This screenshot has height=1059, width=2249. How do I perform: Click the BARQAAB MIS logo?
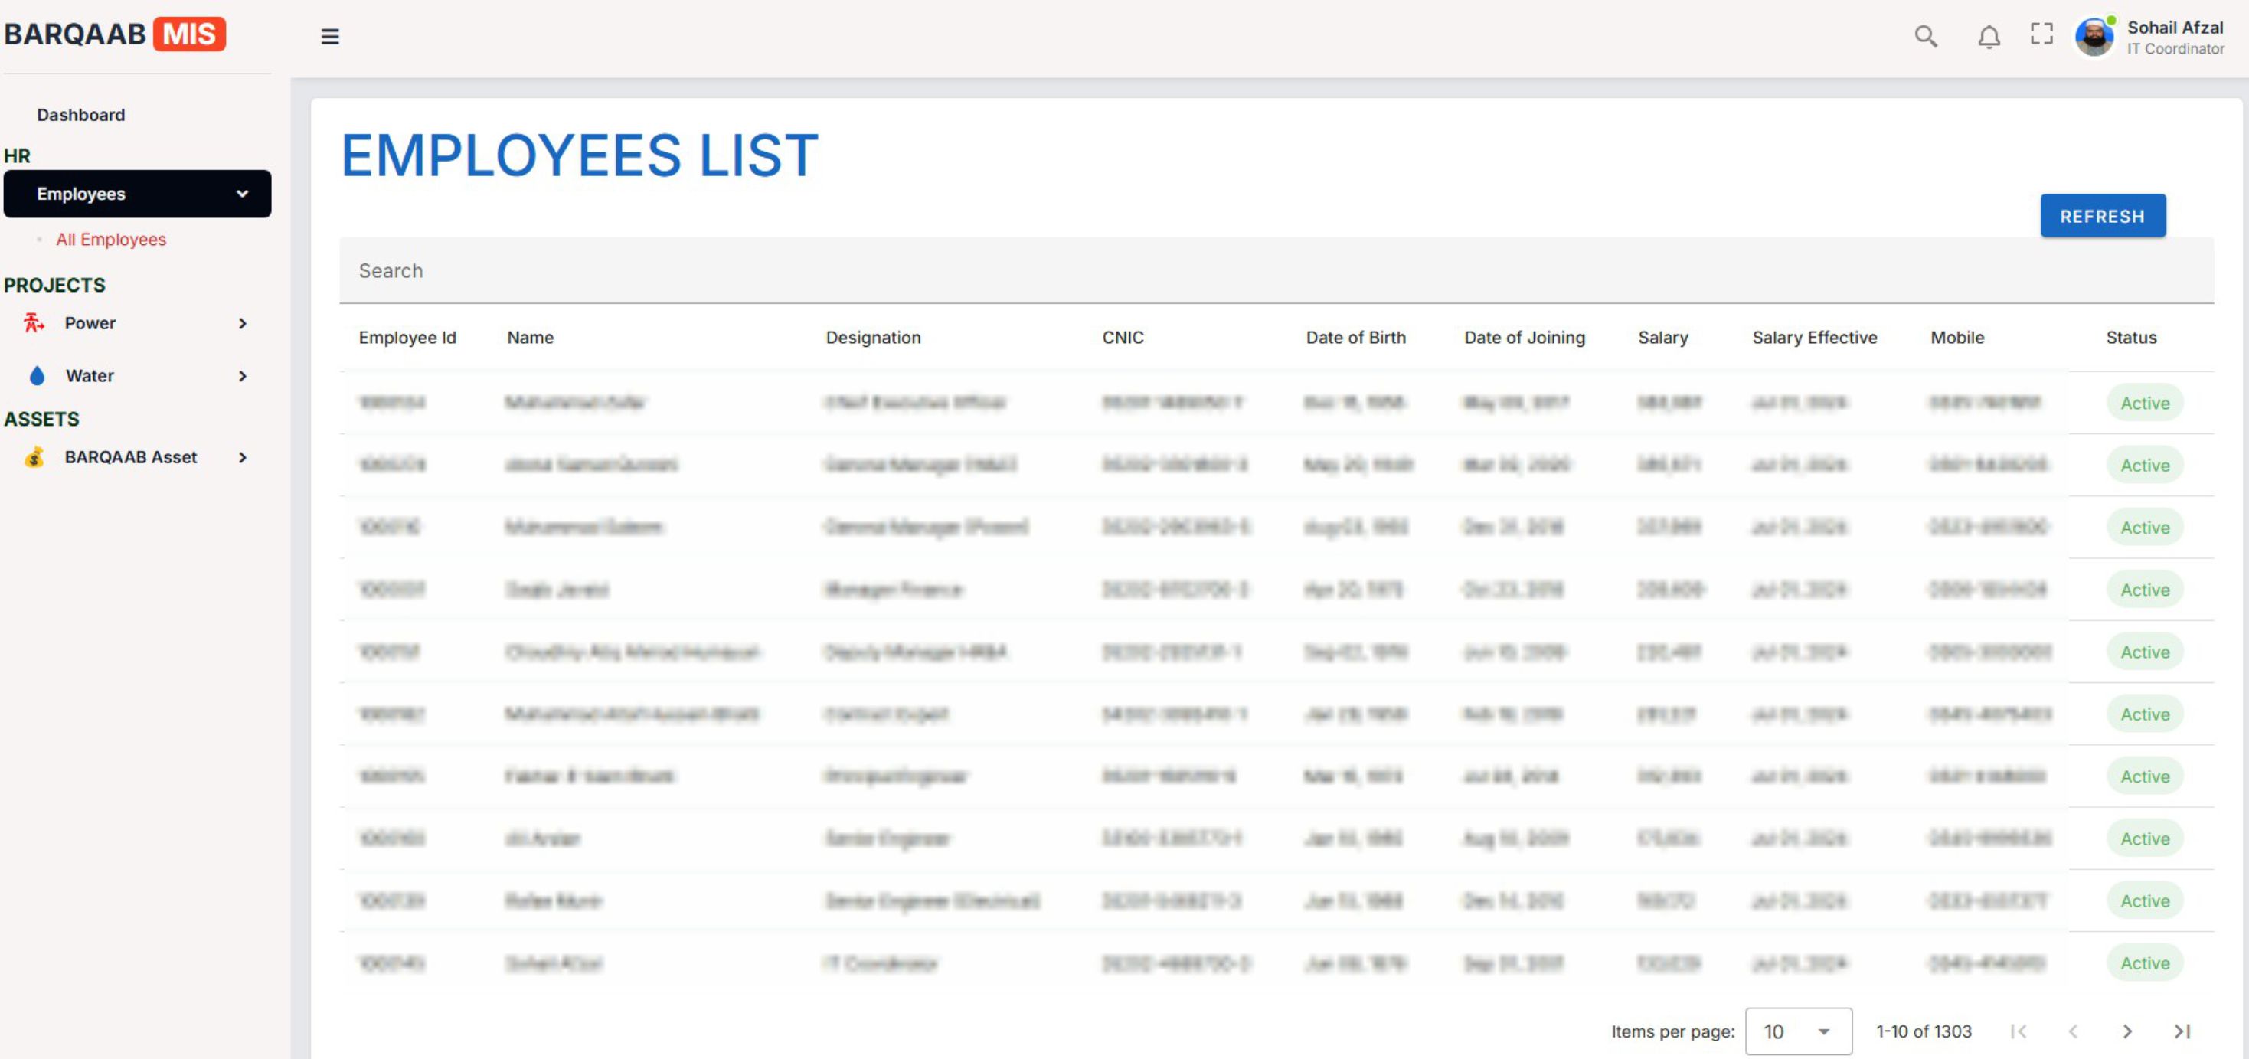pos(114,34)
